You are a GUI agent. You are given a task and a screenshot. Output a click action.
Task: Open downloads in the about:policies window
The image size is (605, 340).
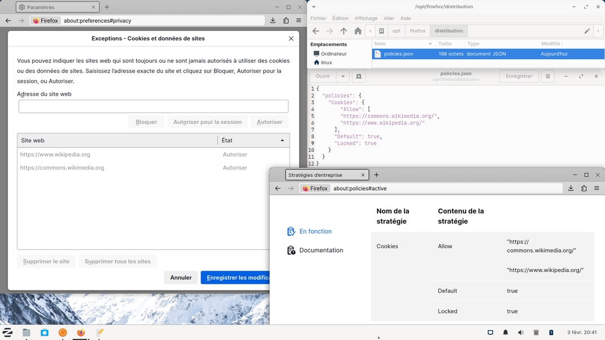point(571,189)
